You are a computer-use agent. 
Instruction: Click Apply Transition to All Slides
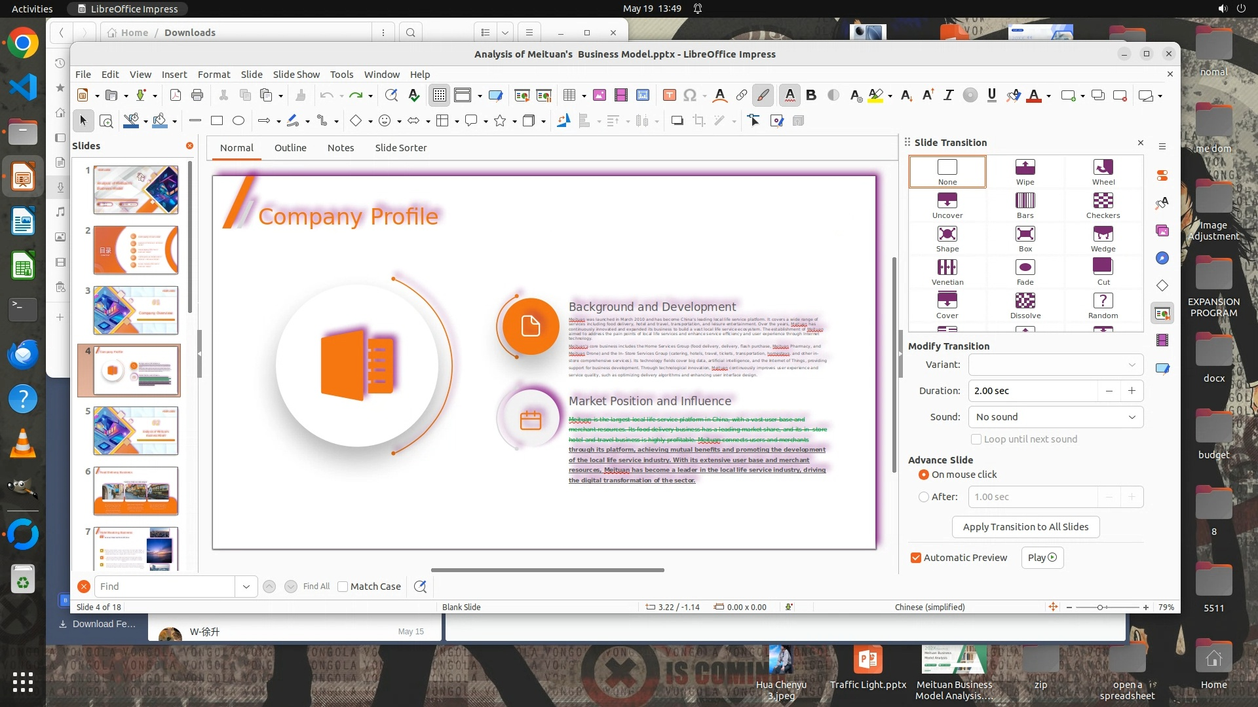[x=1025, y=527]
